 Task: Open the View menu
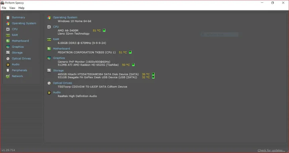click(x=12, y=8)
